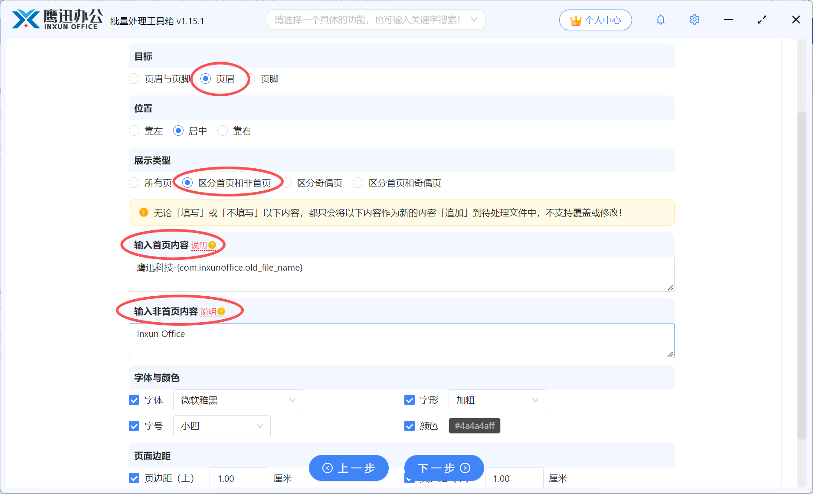Open the function search dropdown
813x494 pixels.
coord(376,20)
